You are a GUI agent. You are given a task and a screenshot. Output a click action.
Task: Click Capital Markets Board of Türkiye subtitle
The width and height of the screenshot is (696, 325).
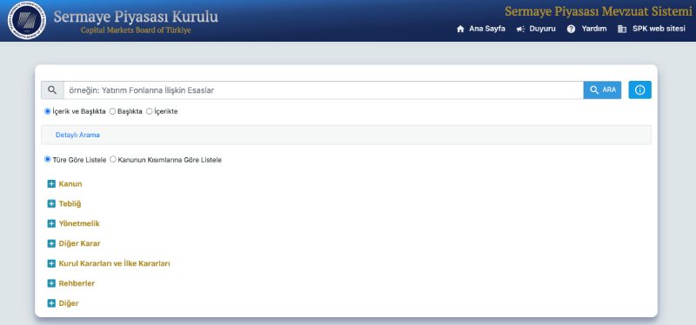coord(136,30)
